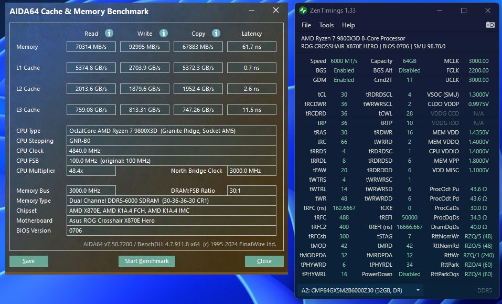Viewport: 502px width, 304px height.
Task: Select L1 Cache latency 0.7 ns
Action: coord(252,68)
